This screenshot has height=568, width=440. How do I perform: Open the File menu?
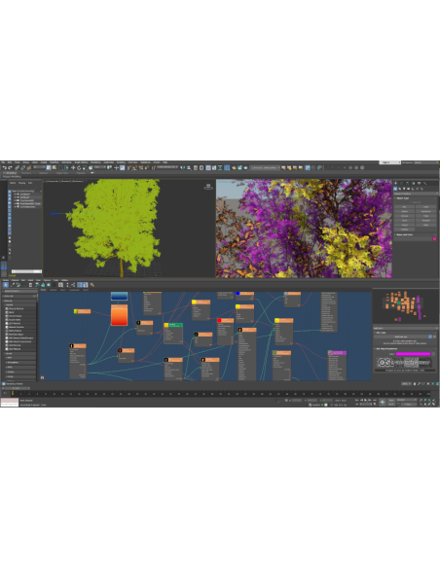pos(3,162)
